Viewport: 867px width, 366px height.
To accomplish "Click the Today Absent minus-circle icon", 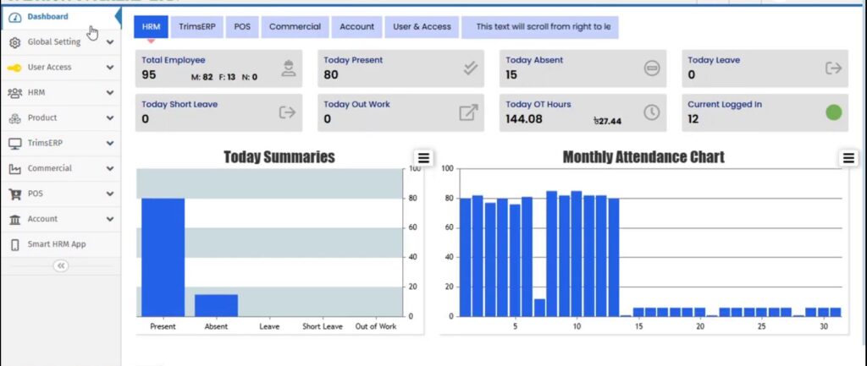I will (652, 69).
